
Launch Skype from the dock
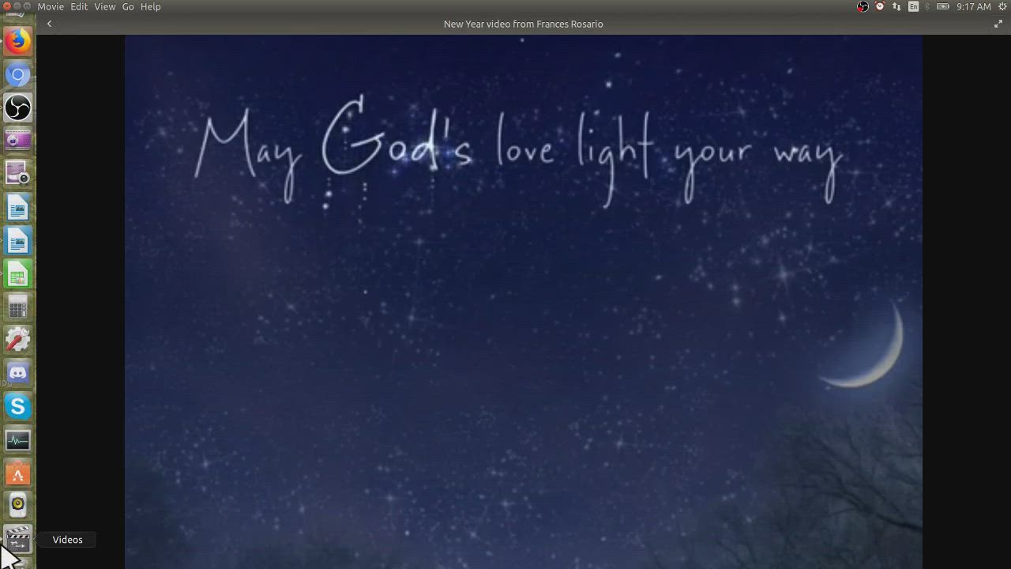(x=17, y=406)
